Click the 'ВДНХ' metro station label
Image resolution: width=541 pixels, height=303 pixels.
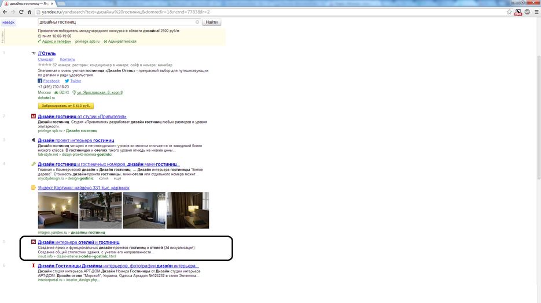pyautogui.click(x=64, y=92)
